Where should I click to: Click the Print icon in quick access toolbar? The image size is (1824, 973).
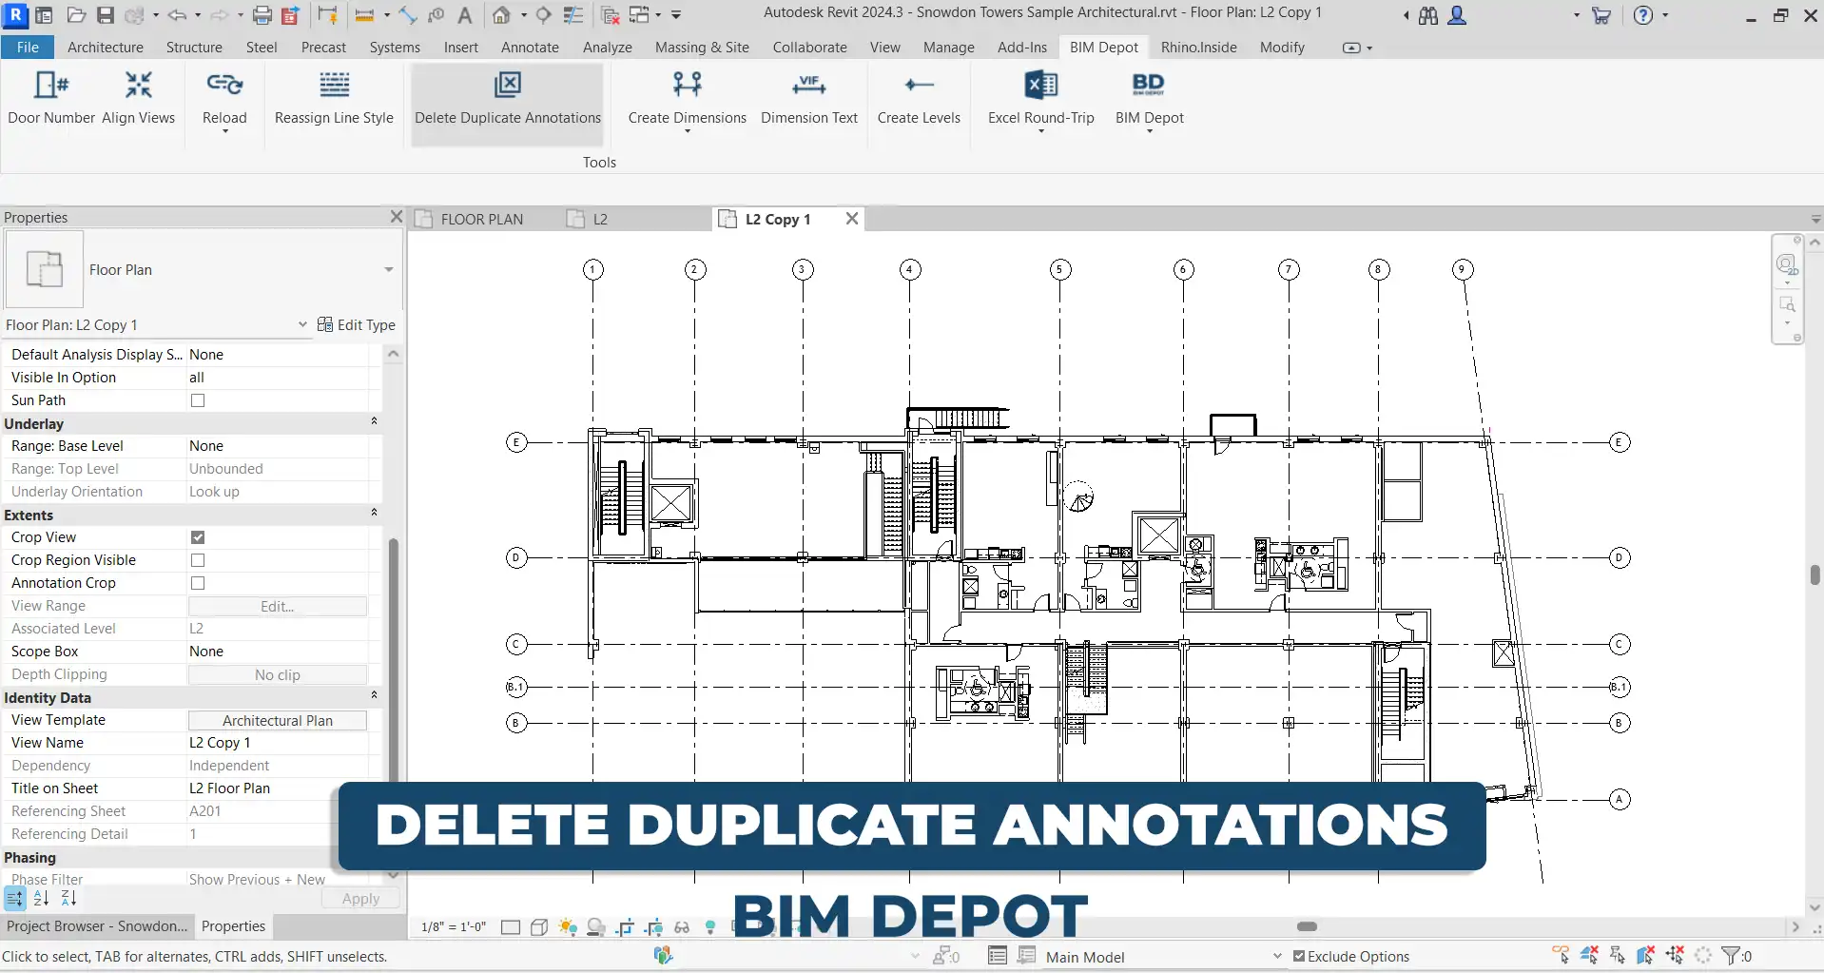coord(262,15)
